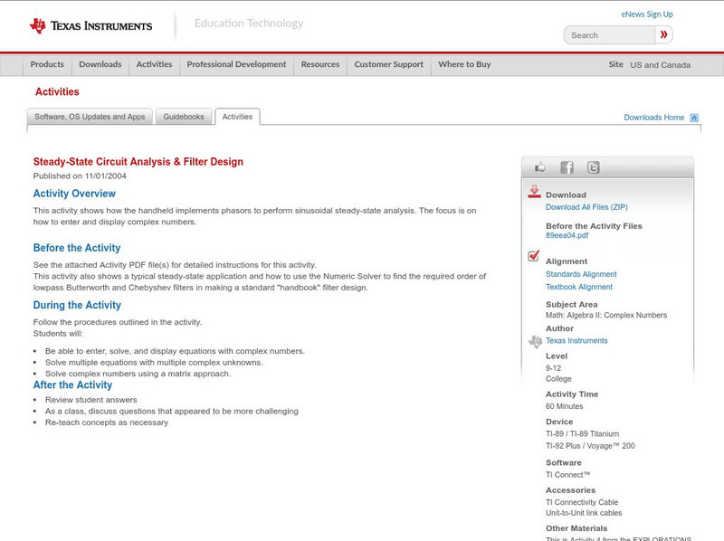Viewport: 724px width, 541px height.
Task: Click the Alignment checkmark icon
Action: point(534,255)
